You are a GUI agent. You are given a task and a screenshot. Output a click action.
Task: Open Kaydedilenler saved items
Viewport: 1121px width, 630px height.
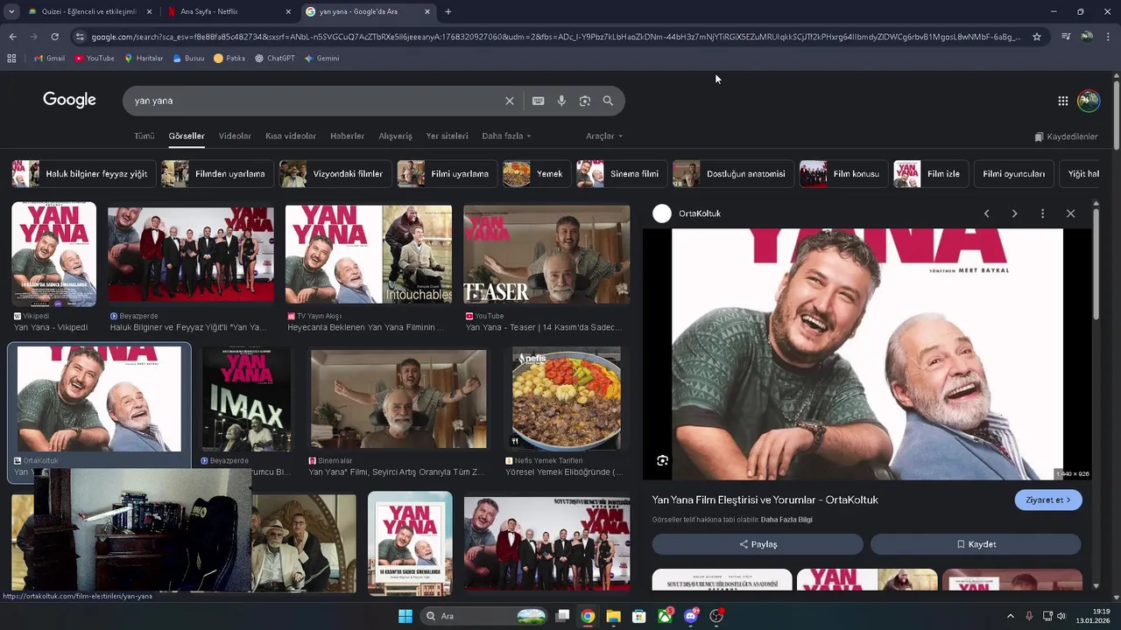(1066, 137)
